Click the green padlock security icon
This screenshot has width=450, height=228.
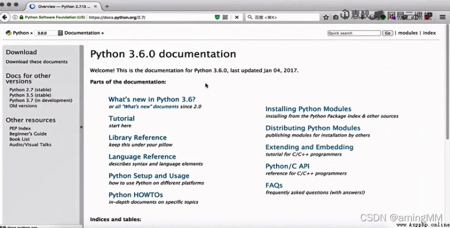coord(21,17)
